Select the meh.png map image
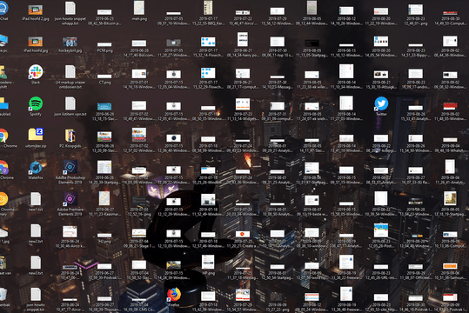 pos(139,10)
